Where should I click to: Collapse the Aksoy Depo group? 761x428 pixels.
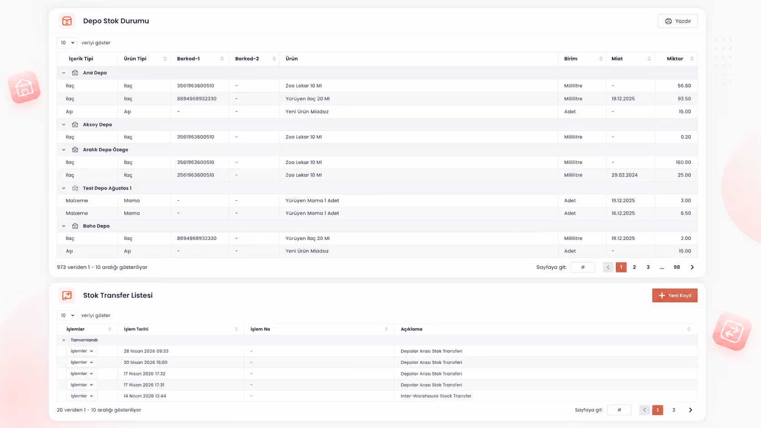pyautogui.click(x=64, y=125)
